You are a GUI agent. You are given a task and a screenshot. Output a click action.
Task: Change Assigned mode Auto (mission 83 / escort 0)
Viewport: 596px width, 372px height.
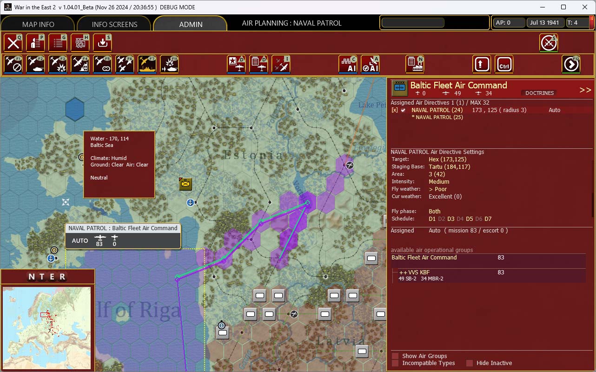[468, 231]
